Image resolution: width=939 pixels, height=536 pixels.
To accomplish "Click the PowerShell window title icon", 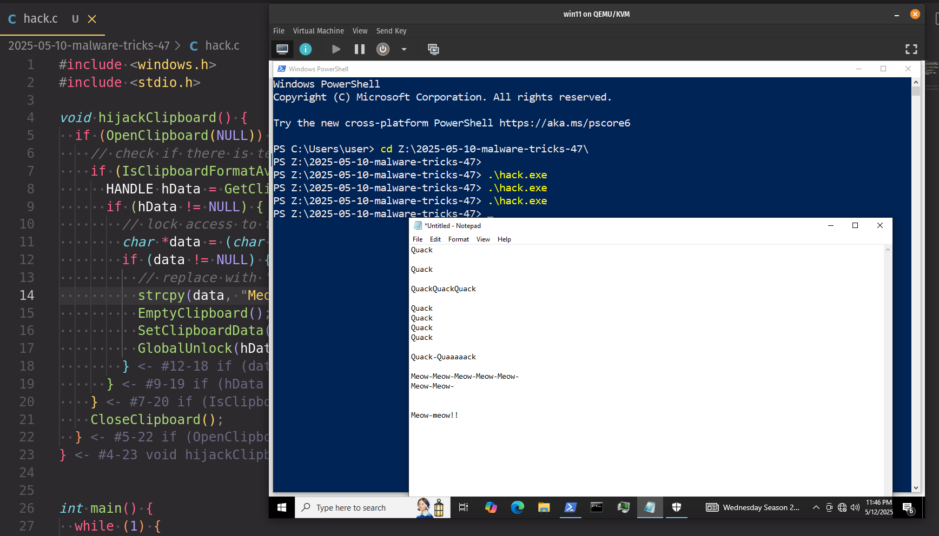I will (x=281, y=69).
